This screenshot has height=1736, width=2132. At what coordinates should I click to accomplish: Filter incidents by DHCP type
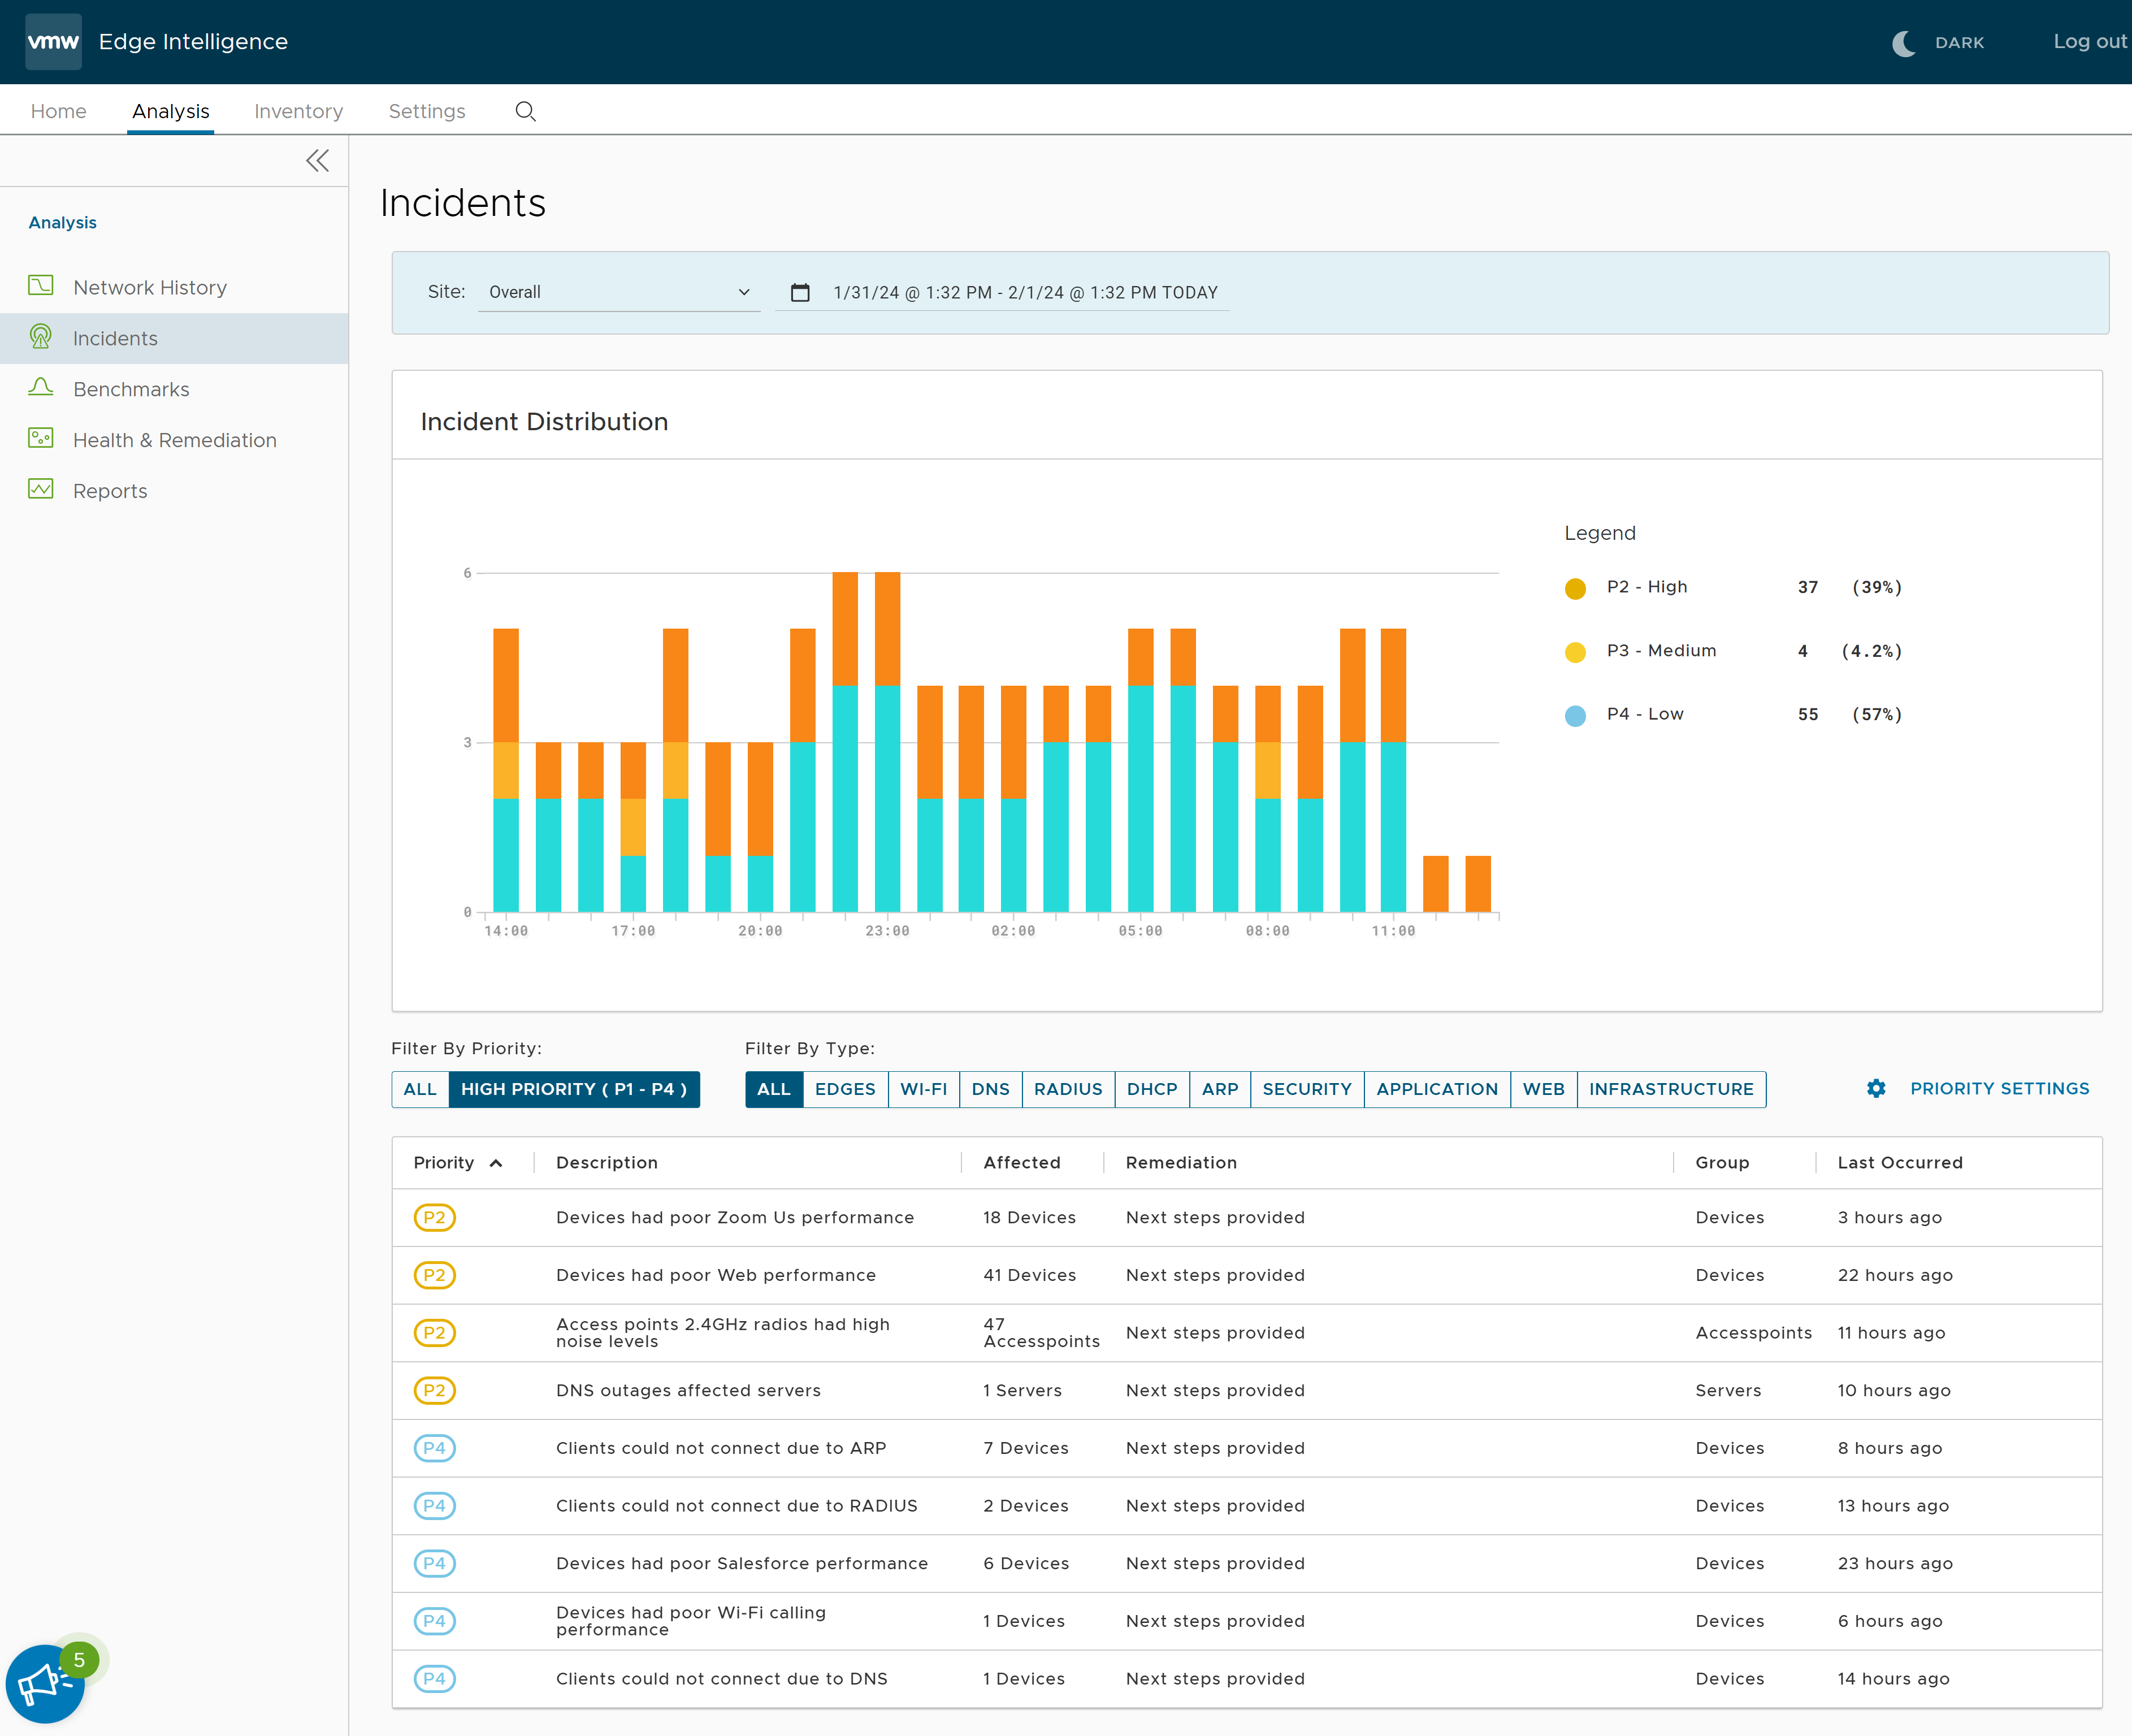(x=1152, y=1089)
